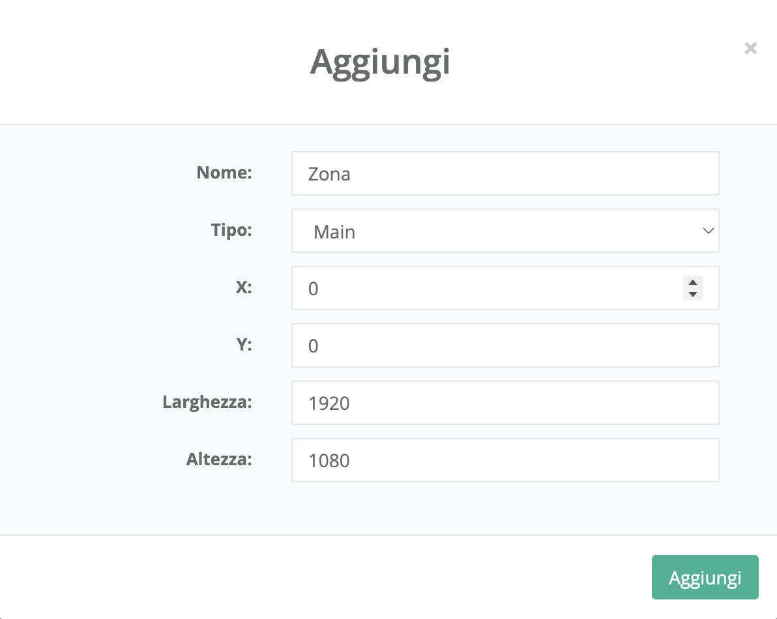The width and height of the screenshot is (777, 619).
Task: Close the Aggiungi dialog with the X
Action: click(x=750, y=48)
